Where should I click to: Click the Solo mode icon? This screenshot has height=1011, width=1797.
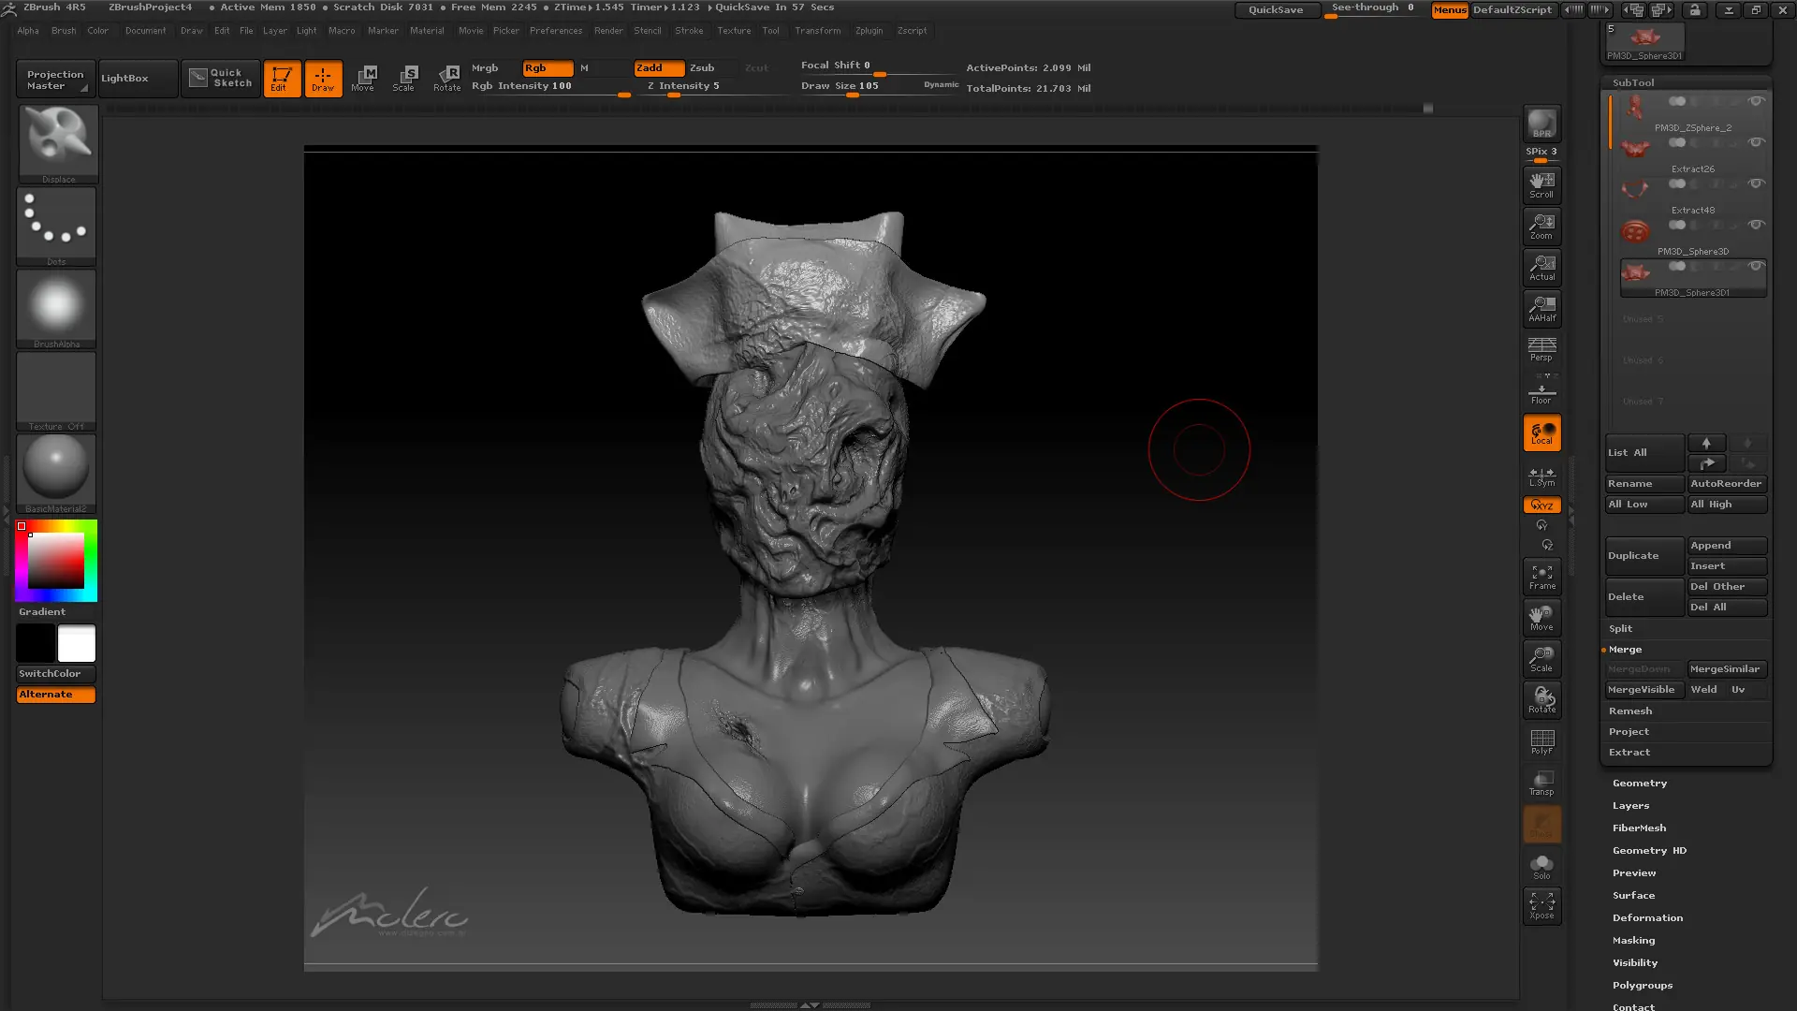pyautogui.click(x=1541, y=866)
